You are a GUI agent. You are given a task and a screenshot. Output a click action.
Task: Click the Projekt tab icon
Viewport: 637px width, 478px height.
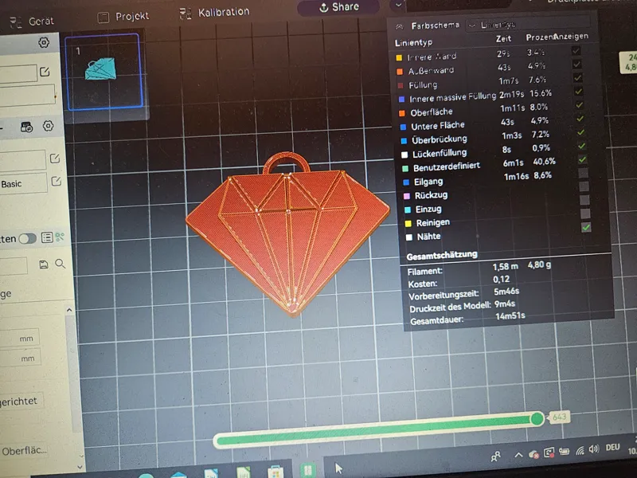(x=104, y=18)
